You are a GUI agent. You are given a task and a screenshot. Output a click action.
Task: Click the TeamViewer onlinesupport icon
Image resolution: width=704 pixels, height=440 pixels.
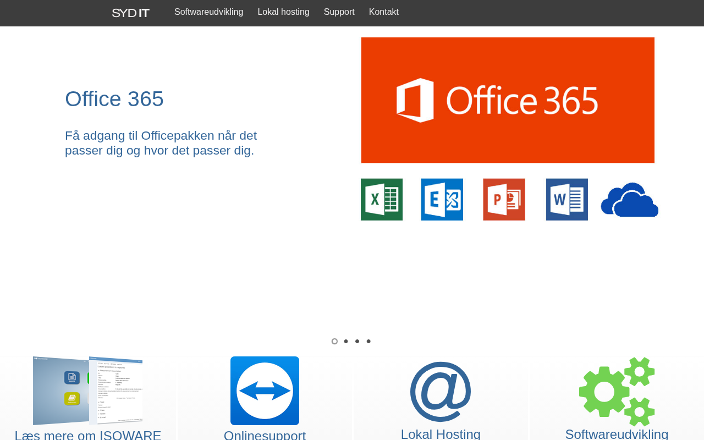265,391
